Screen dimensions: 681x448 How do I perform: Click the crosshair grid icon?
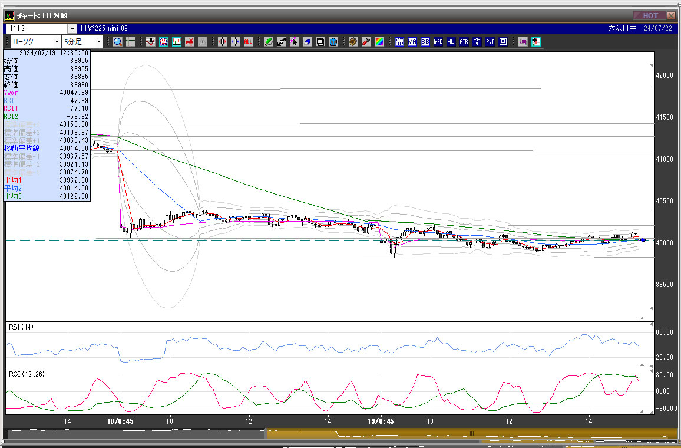click(130, 42)
